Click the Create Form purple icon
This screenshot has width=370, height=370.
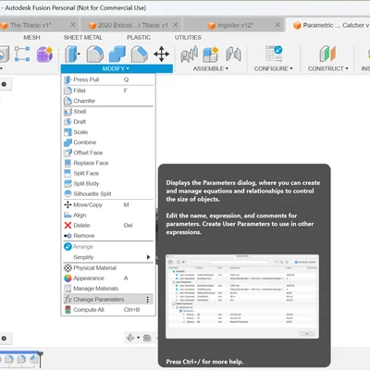(45, 54)
